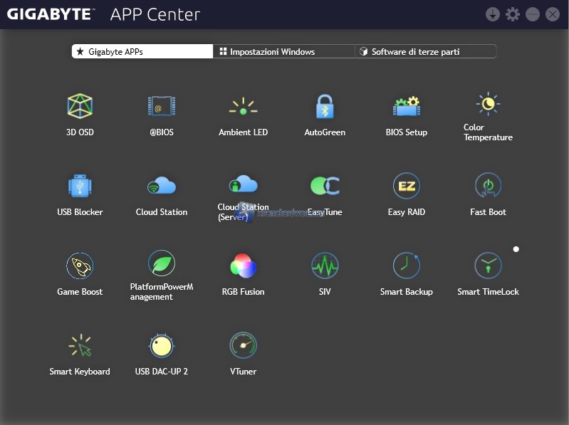Launch the SIV system information viewer
569x425 pixels.
coord(325,266)
